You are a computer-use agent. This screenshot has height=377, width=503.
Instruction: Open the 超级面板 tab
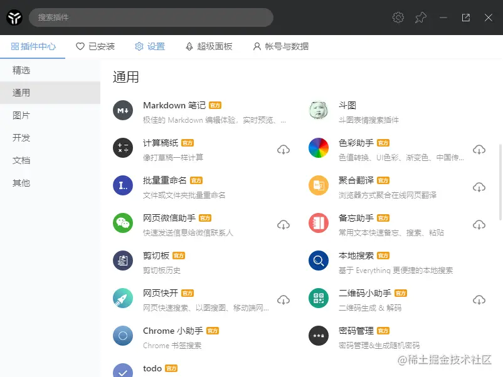click(209, 47)
